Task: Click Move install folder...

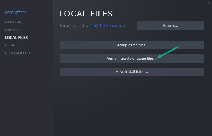Action: point(131,72)
